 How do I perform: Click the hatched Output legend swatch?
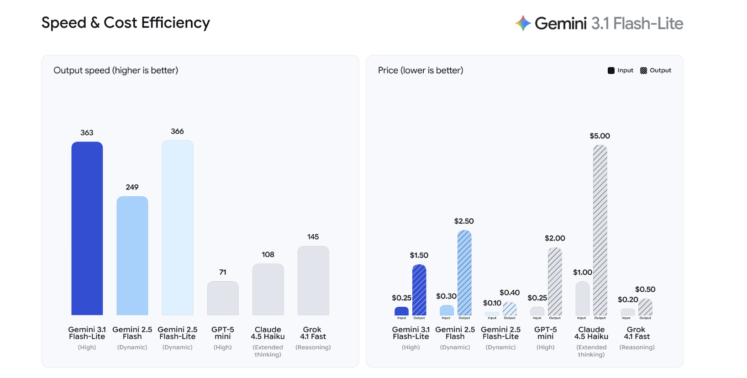[643, 70]
